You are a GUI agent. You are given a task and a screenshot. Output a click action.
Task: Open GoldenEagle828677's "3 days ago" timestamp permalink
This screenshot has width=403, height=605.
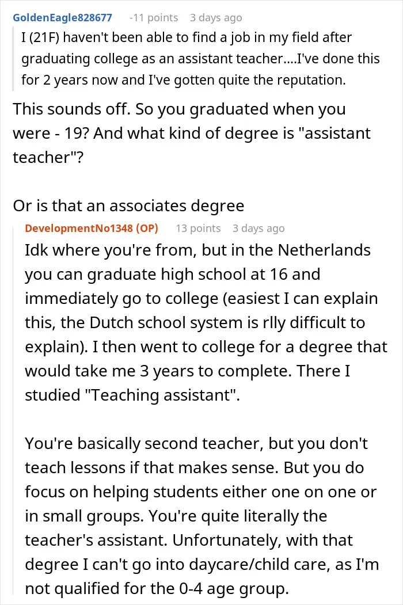(216, 18)
